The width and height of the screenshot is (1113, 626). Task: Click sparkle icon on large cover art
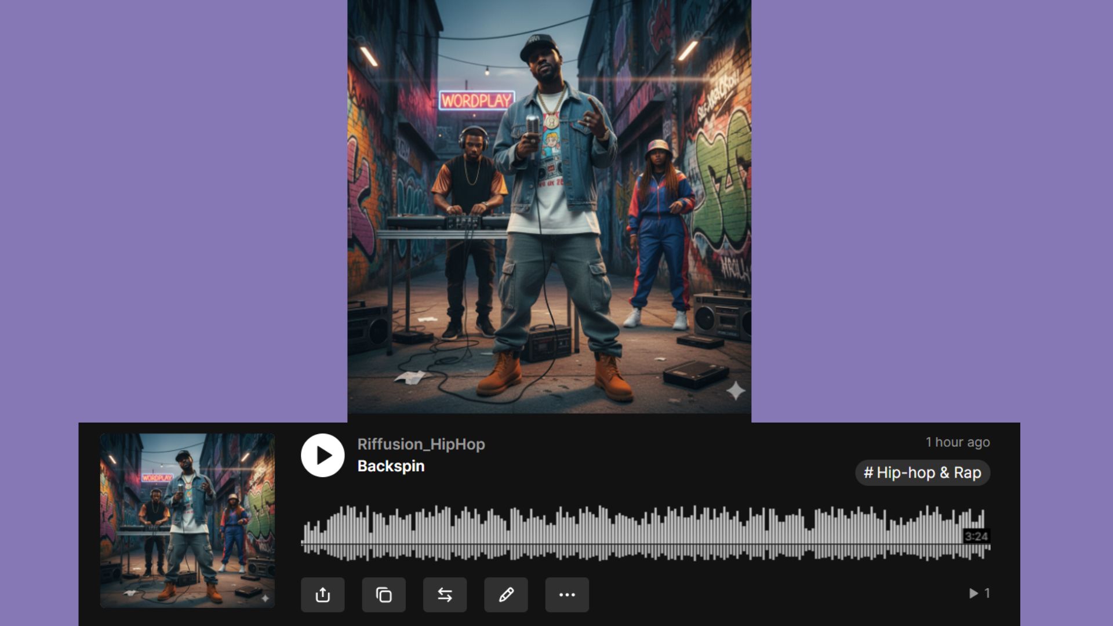point(735,391)
